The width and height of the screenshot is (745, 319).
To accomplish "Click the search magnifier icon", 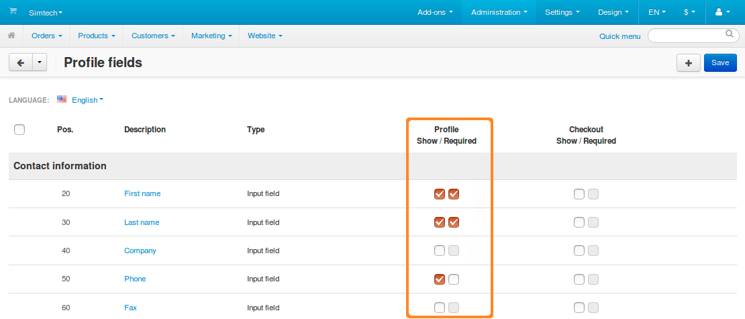I will coord(729,34).
